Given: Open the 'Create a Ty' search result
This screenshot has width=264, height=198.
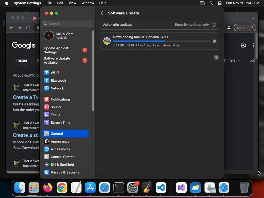Looking at the screenshot, I should (26, 97).
